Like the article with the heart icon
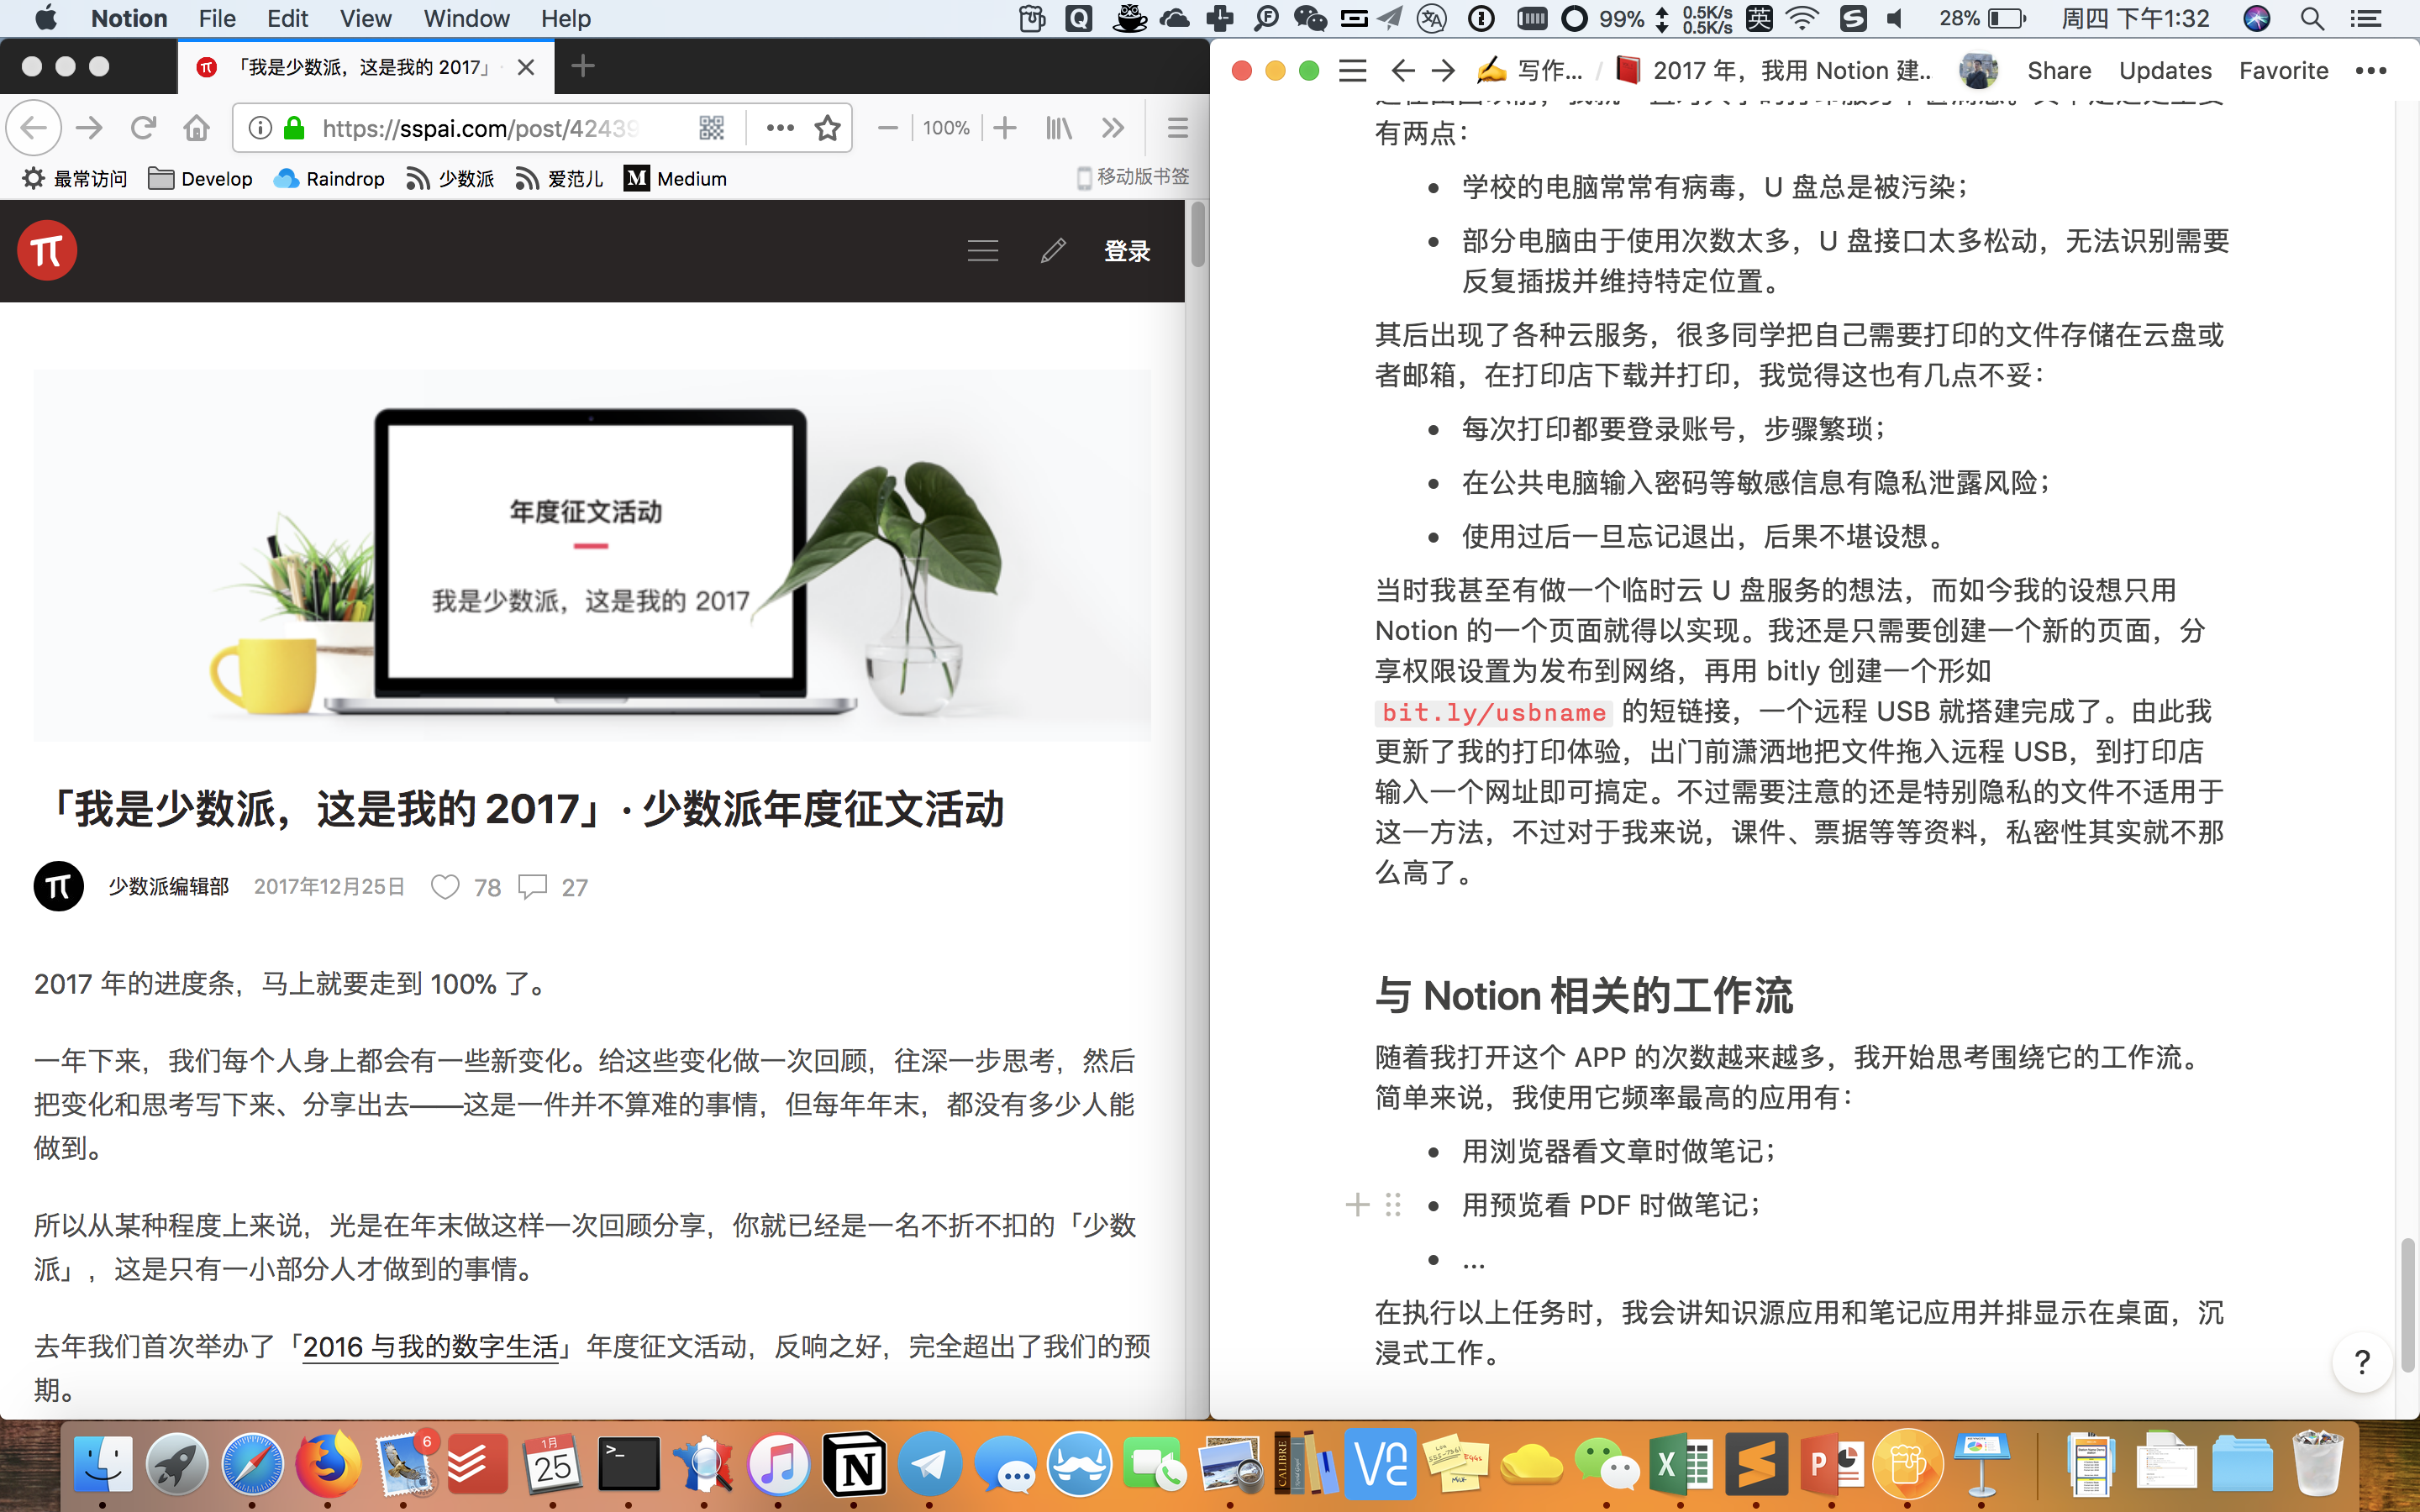Image resolution: width=2420 pixels, height=1512 pixels. (x=445, y=887)
